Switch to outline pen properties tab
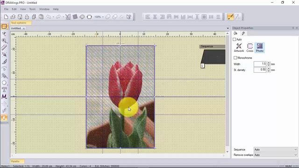The height and width of the screenshot is (168, 299). point(243,33)
